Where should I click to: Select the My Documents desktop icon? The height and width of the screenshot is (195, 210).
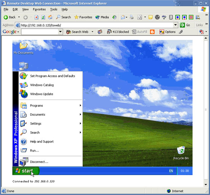(x=23, y=48)
